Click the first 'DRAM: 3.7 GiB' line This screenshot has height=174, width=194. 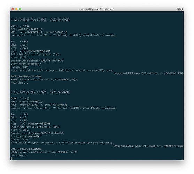click(20, 26)
